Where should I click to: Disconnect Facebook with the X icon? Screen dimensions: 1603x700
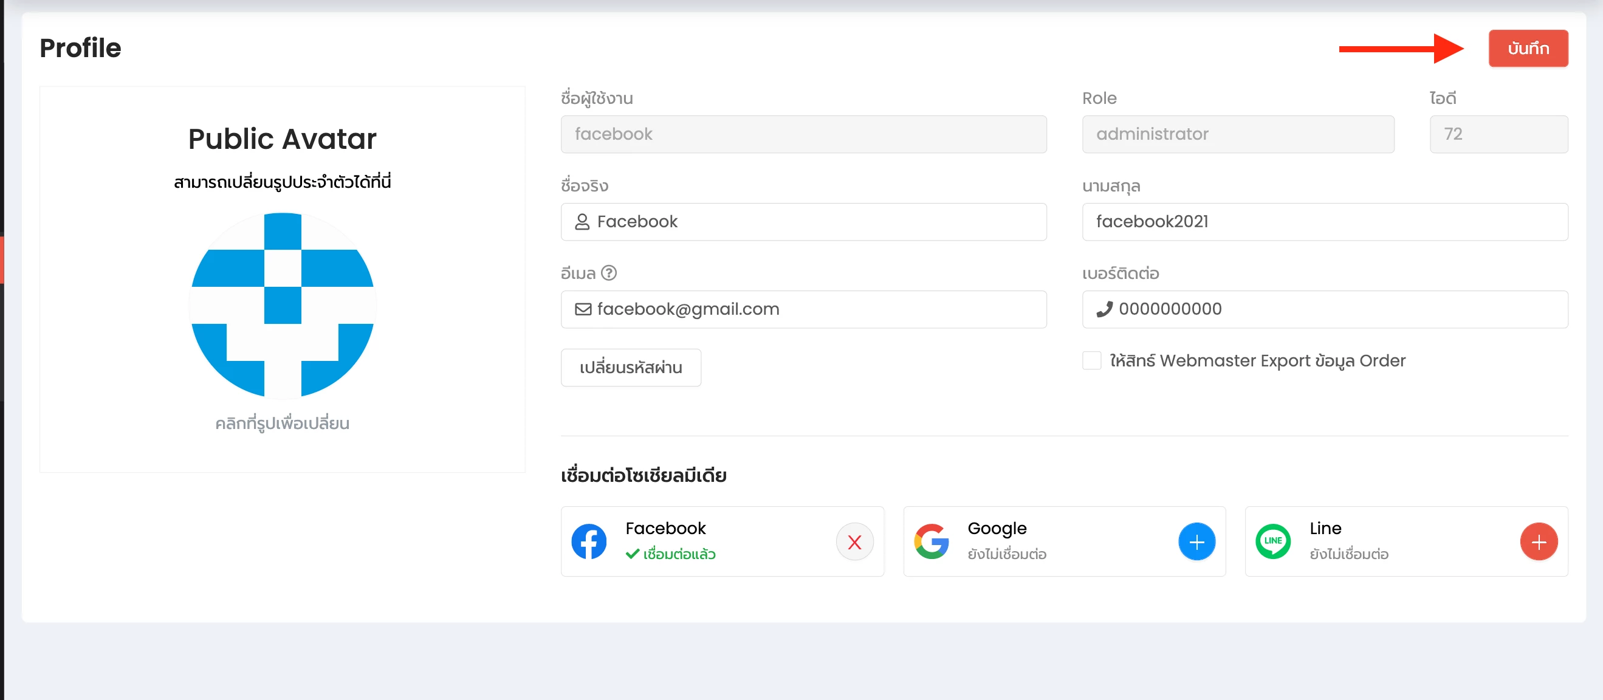click(x=854, y=541)
